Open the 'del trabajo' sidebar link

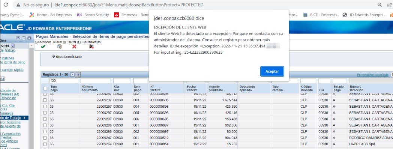point(8,50)
